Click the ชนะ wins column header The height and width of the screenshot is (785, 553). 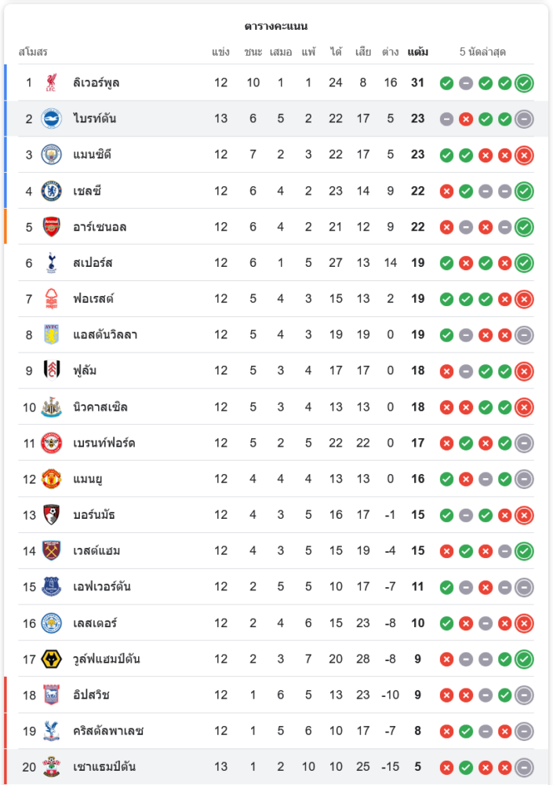(253, 53)
